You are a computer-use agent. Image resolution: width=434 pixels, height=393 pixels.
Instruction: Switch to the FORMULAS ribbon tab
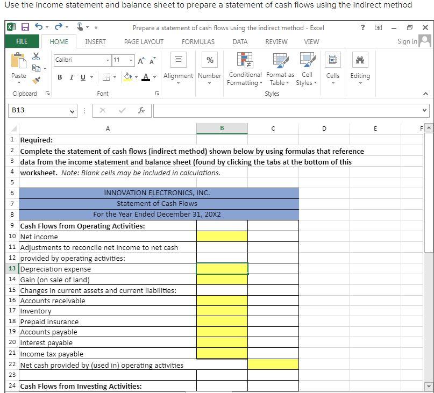198,41
